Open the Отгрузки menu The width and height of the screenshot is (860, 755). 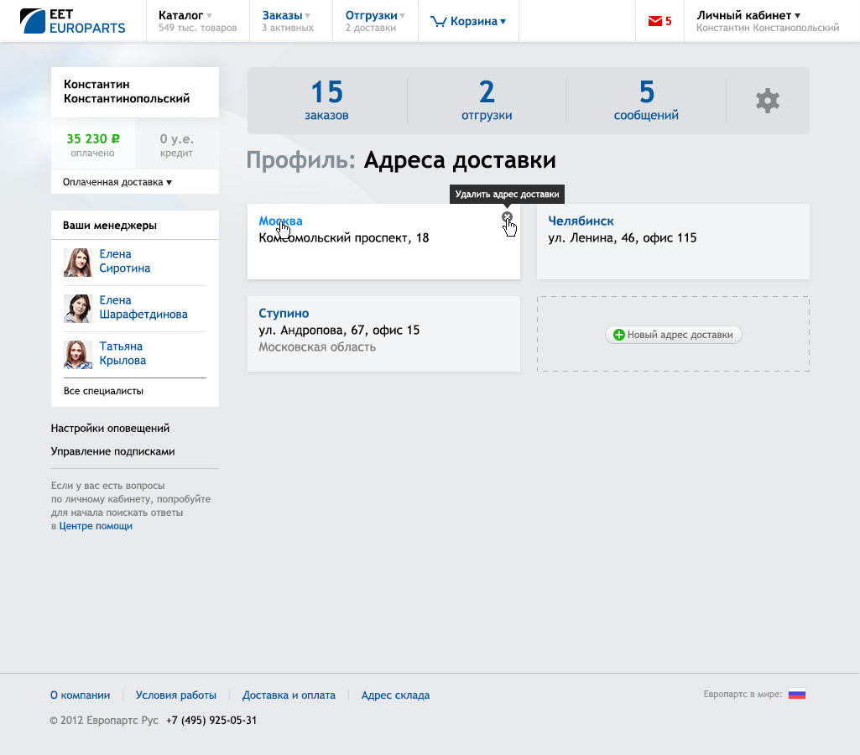(x=375, y=15)
